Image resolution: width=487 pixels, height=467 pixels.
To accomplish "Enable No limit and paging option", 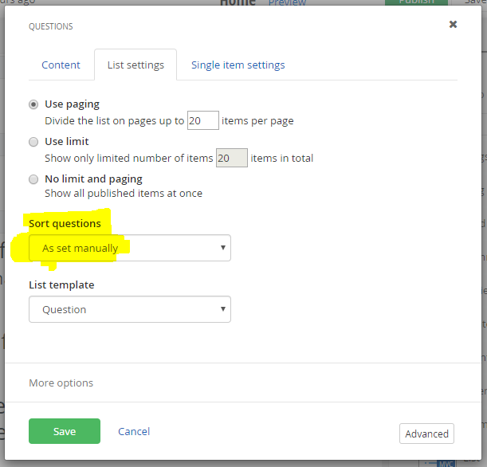I will 33,179.
